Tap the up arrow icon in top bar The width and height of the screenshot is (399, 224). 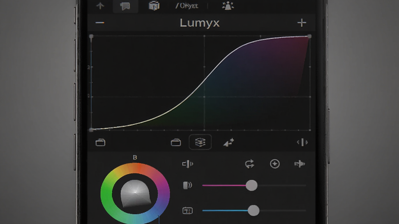(x=100, y=6)
